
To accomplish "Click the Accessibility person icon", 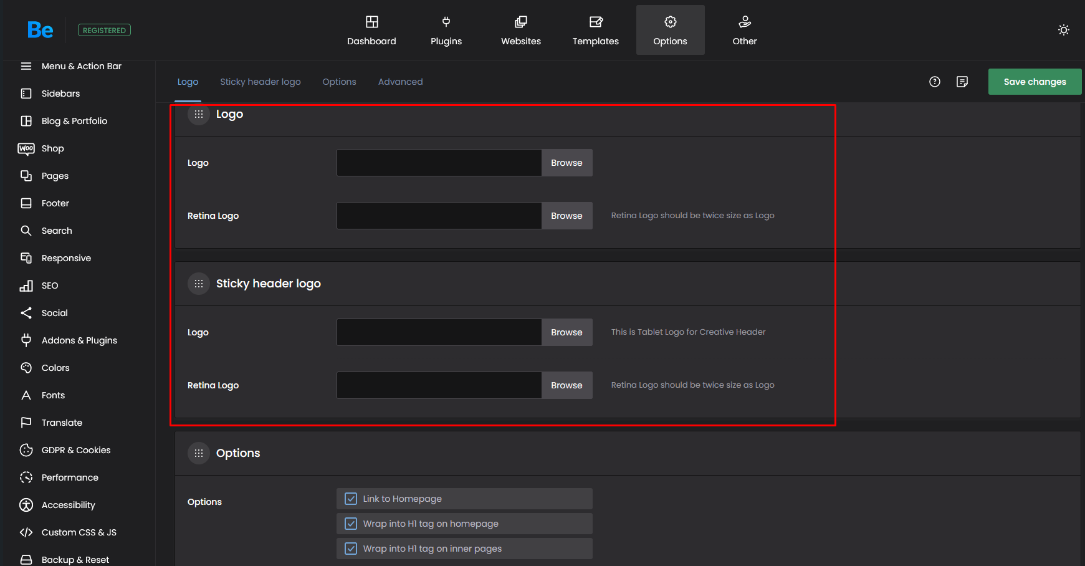I will (26, 505).
